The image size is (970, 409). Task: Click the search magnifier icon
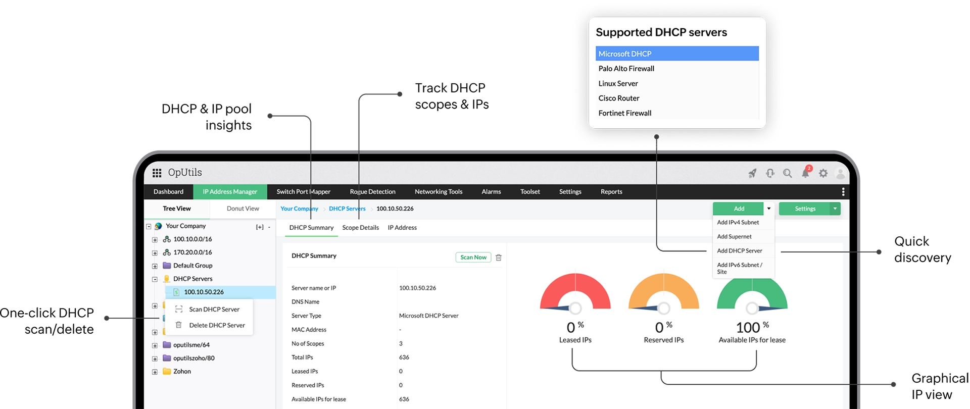pos(788,173)
